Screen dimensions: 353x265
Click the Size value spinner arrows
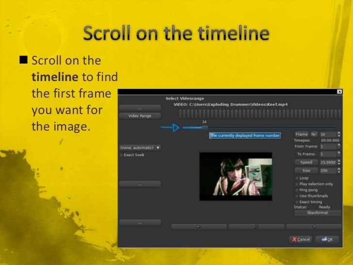[339, 170]
